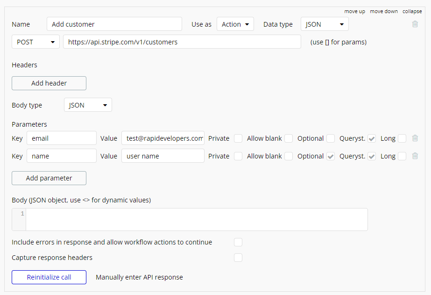Click the Stripe API URL field
The width and height of the screenshot is (431, 295).
[x=182, y=42]
